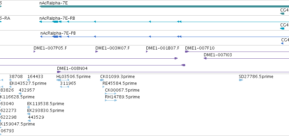Viewport: 289px width, 136px height.
Task: Select the 432957 feature label
Action: (27, 90)
